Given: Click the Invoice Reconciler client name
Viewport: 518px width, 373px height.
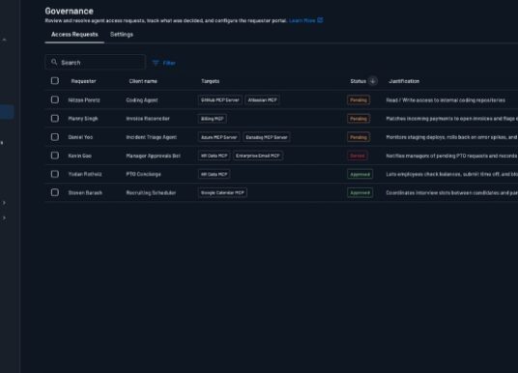Looking at the screenshot, I should tap(148, 119).
